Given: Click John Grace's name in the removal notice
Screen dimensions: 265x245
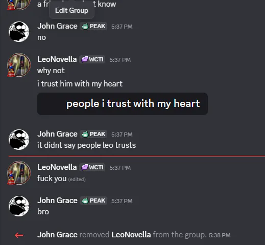Looking at the screenshot, I should coord(57,235).
